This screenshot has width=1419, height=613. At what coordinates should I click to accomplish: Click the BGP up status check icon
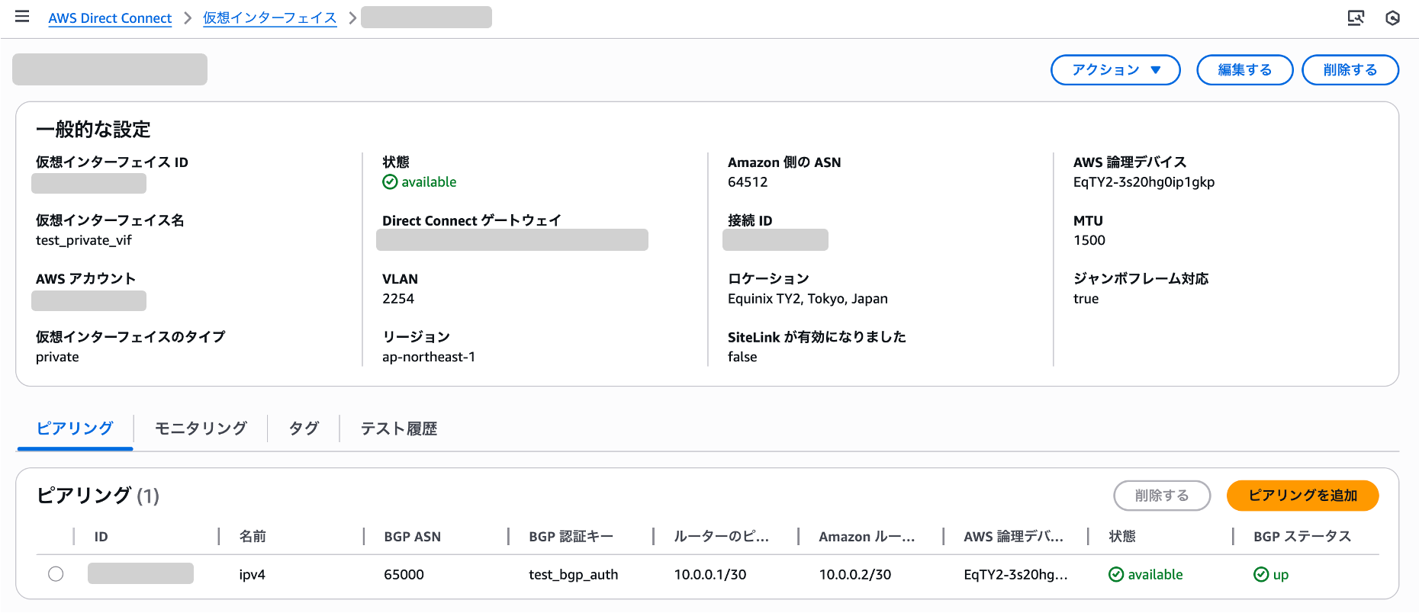(x=1261, y=574)
